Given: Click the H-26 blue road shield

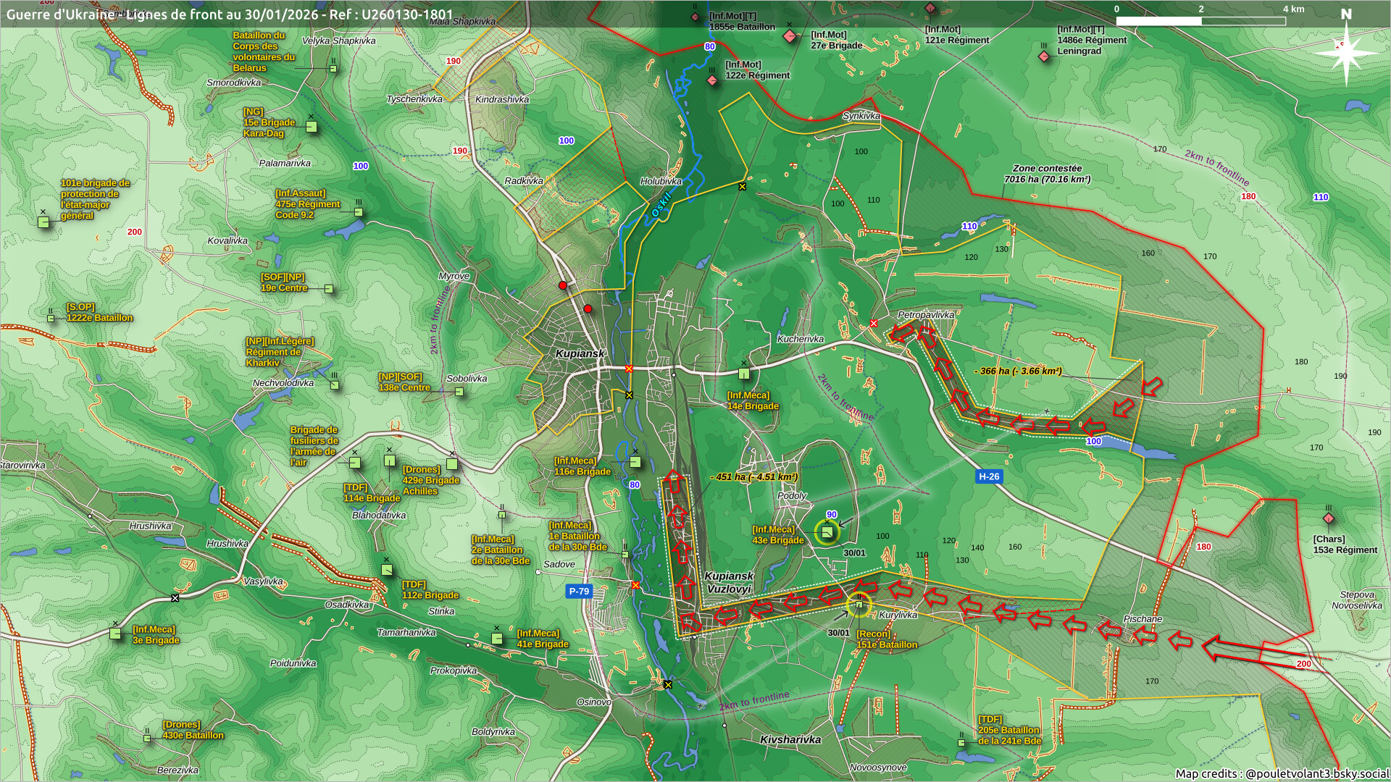Looking at the screenshot, I should pyautogui.click(x=988, y=476).
